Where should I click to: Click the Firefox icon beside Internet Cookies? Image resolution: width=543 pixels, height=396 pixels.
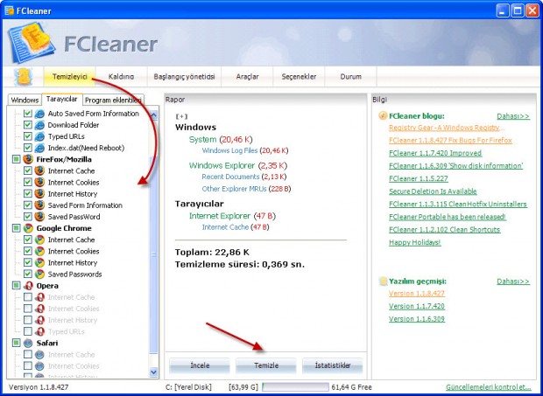(x=39, y=182)
